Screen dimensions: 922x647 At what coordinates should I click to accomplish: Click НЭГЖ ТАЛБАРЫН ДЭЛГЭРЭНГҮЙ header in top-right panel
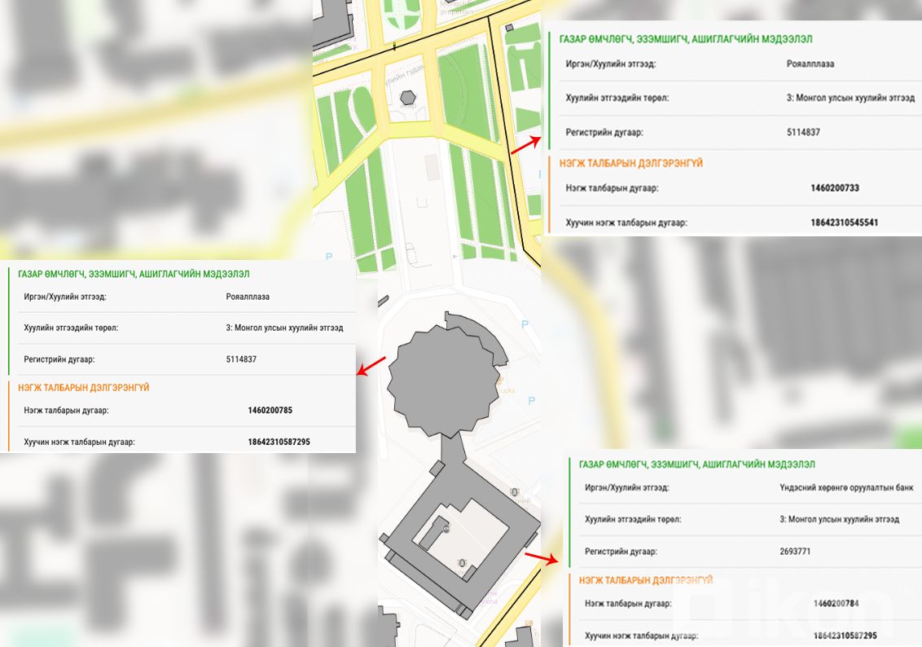tap(630, 163)
